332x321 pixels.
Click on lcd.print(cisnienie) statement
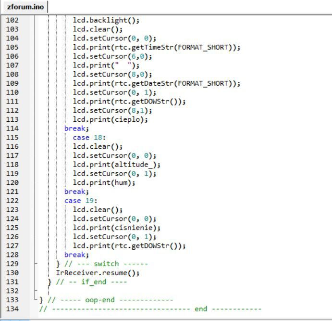point(116,228)
